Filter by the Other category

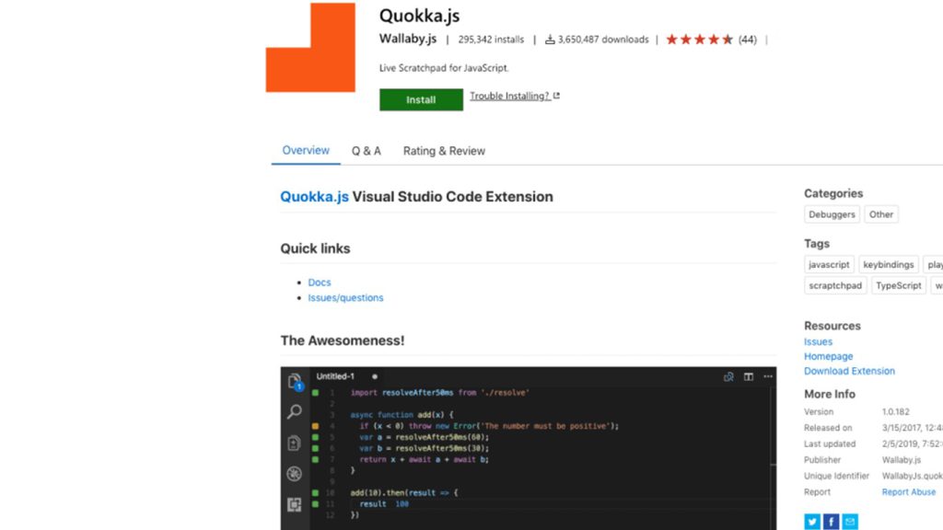[x=881, y=214]
